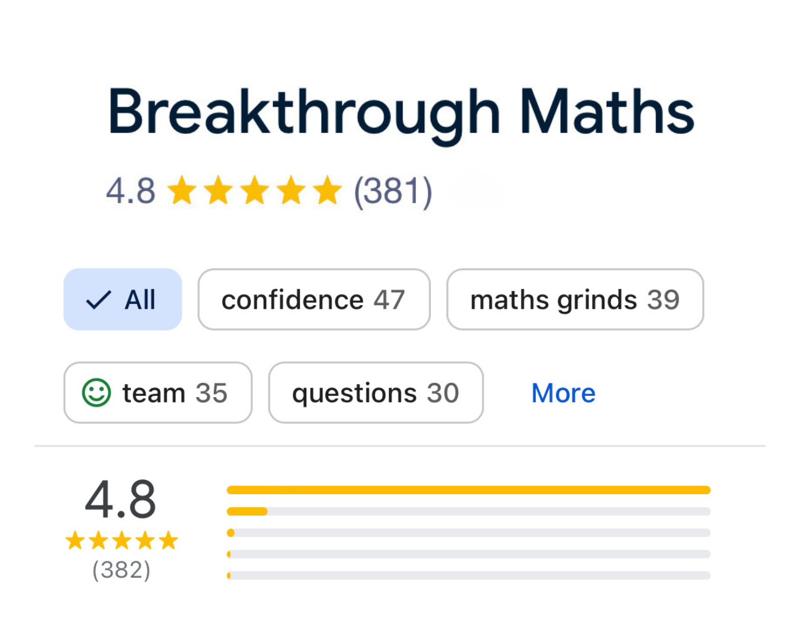800x640 pixels.
Task: Toggle the All reviews filter chip
Action: (x=123, y=299)
